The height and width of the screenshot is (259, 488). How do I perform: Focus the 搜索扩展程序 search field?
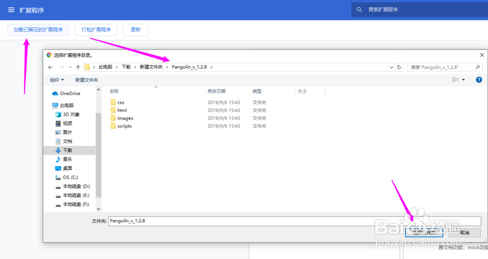coord(420,10)
